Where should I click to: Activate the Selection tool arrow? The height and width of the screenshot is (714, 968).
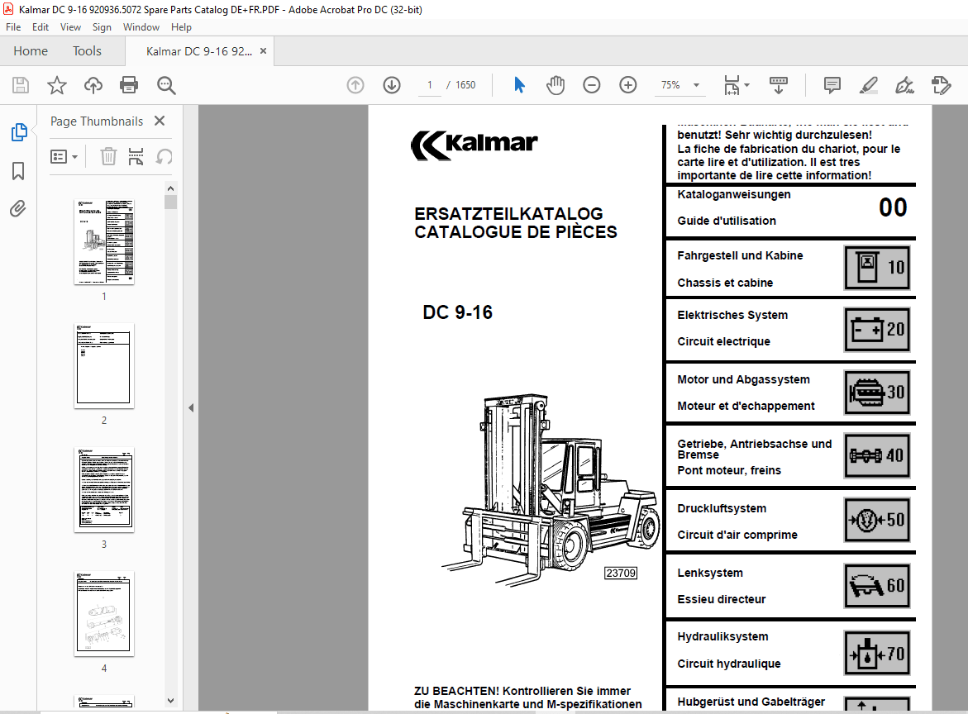coord(519,84)
